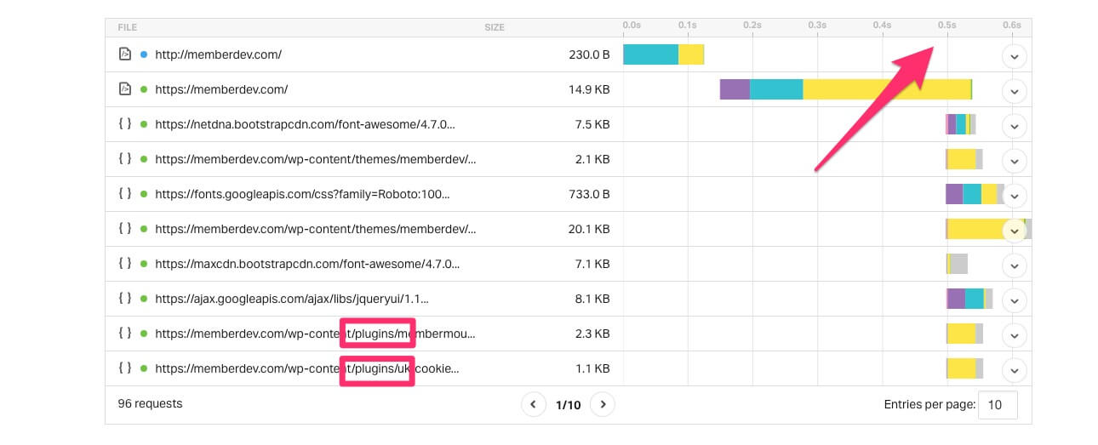The height and width of the screenshot is (445, 1098).
Task: Click the http://memberdev.com/ URL
Action: [218, 54]
